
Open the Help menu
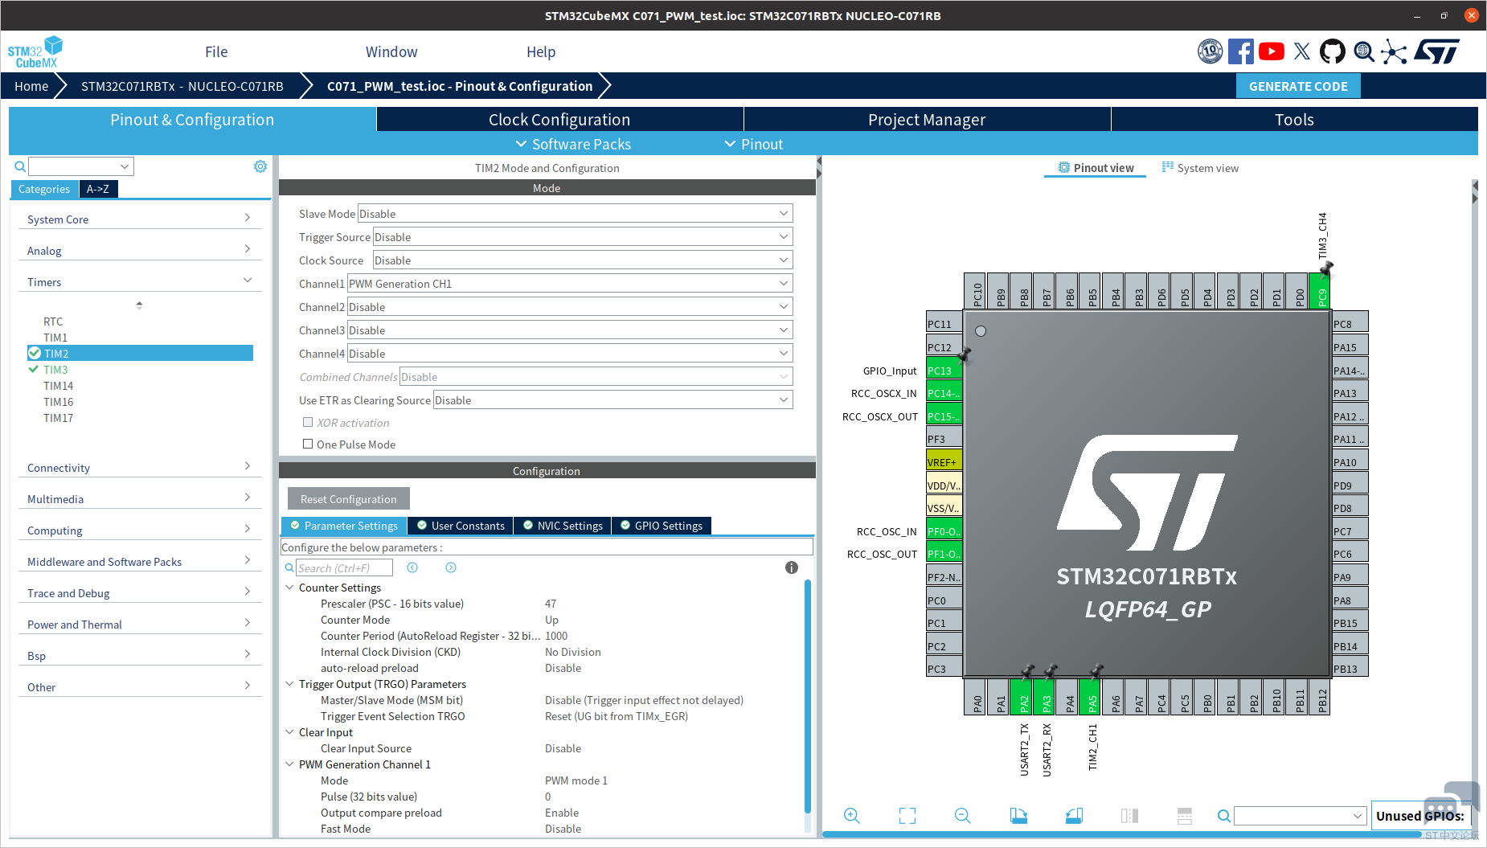tap(541, 51)
